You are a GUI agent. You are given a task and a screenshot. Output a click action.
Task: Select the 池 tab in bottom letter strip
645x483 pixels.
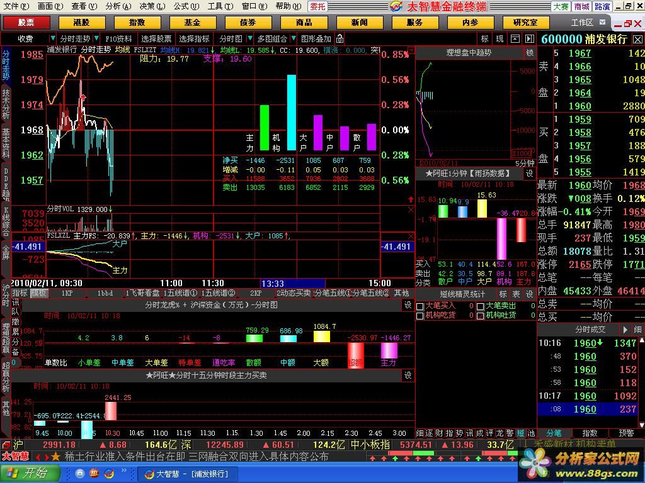(531, 433)
